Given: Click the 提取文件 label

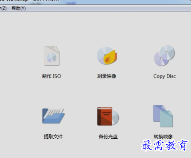Looking at the screenshot, I should coord(53,137).
